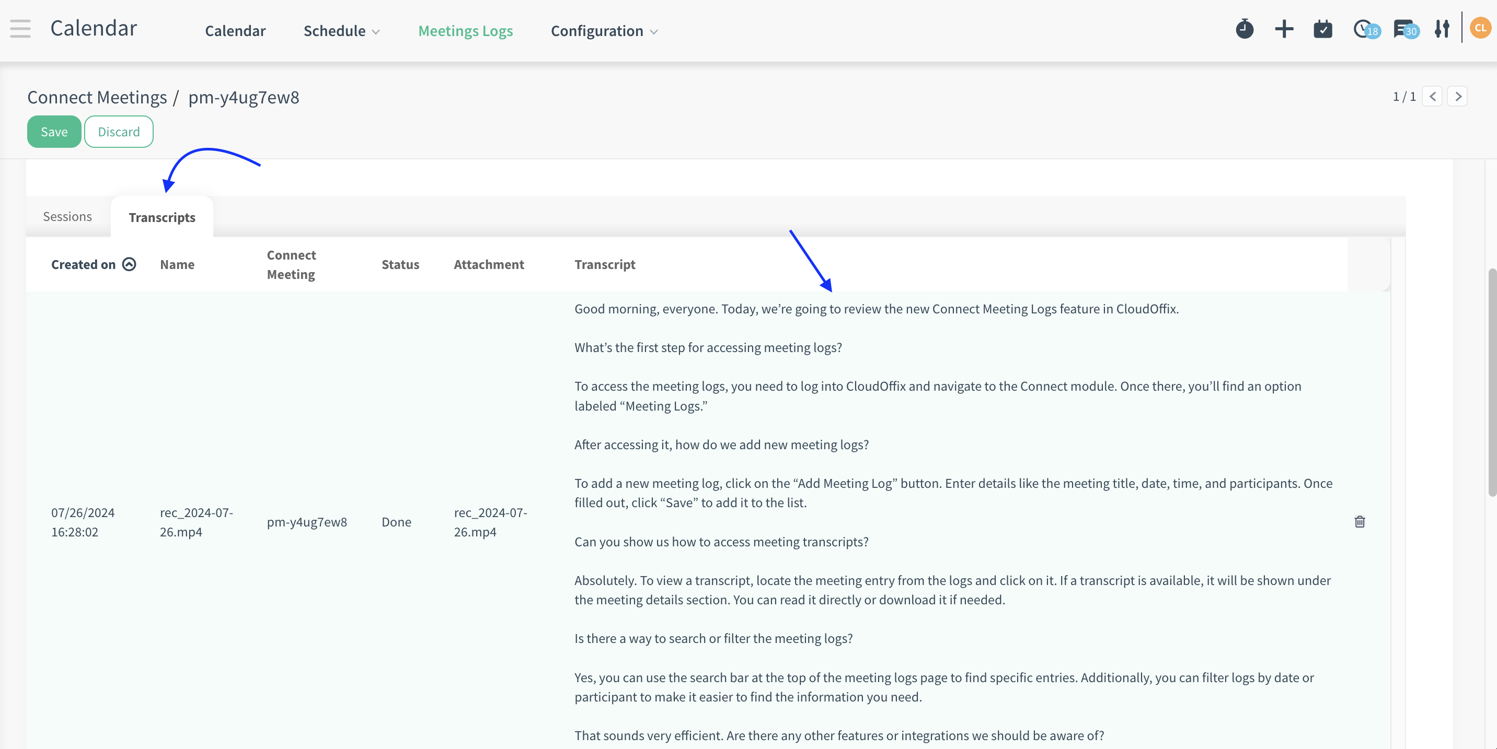Click the 1 / 1 pager counter

pos(1404,97)
